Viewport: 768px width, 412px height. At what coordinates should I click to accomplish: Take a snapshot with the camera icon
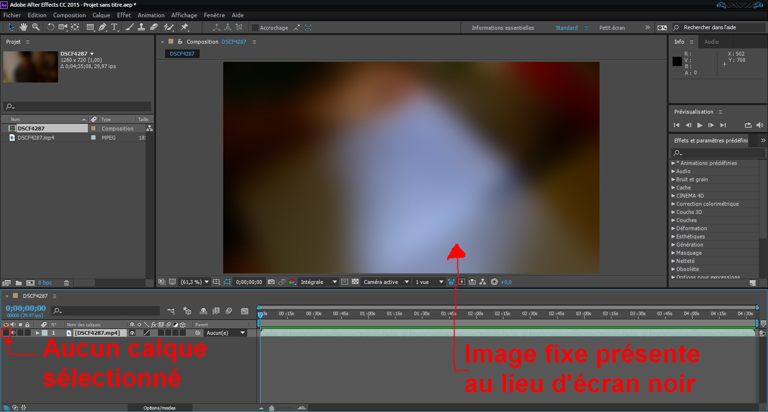click(x=271, y=282)
